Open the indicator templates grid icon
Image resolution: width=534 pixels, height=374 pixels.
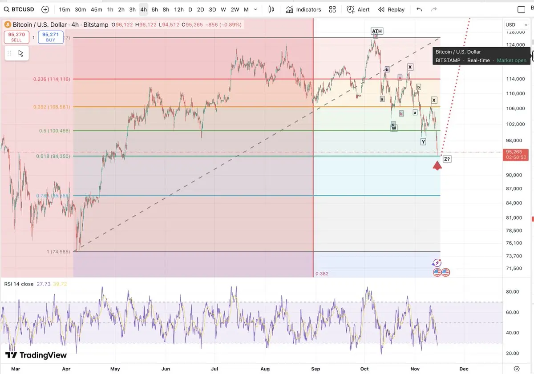[332, 9]
